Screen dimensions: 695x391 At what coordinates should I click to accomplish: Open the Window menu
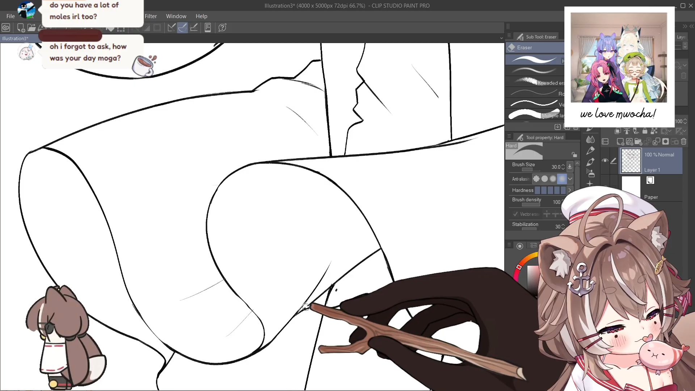[176, 16]
